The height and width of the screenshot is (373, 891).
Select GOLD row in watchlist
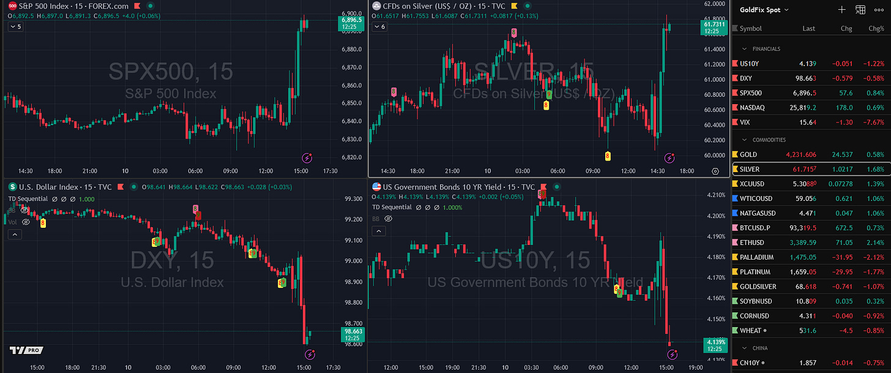click(811, 154)
